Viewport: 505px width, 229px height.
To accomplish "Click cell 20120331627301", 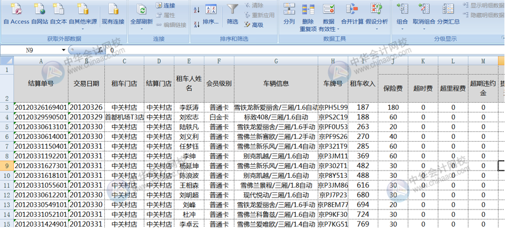I will point(41,166).
